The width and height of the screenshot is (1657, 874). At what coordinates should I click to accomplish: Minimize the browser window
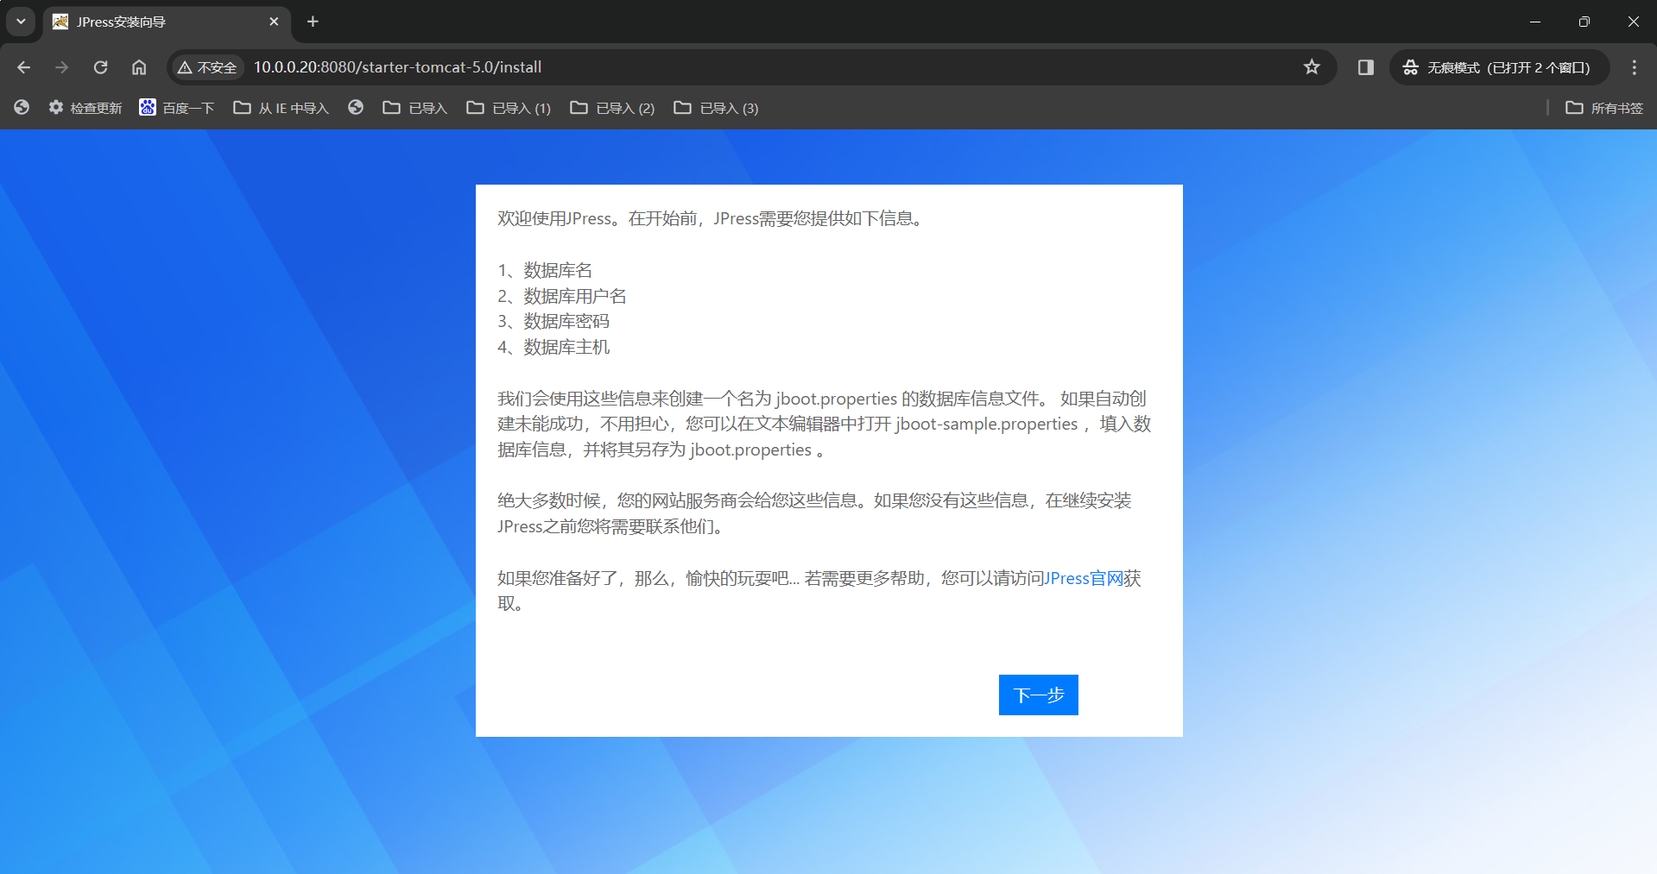click(1534, 22)
